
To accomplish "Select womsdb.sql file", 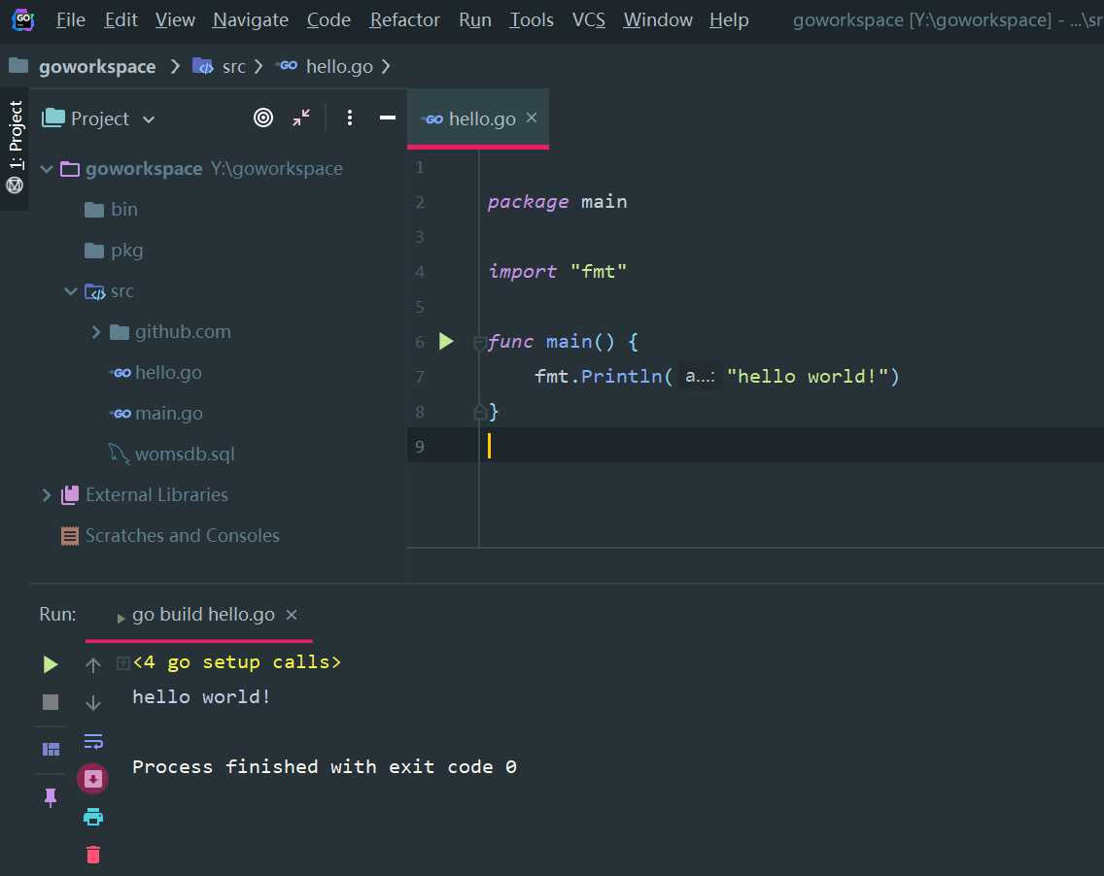I will [185, 454].
